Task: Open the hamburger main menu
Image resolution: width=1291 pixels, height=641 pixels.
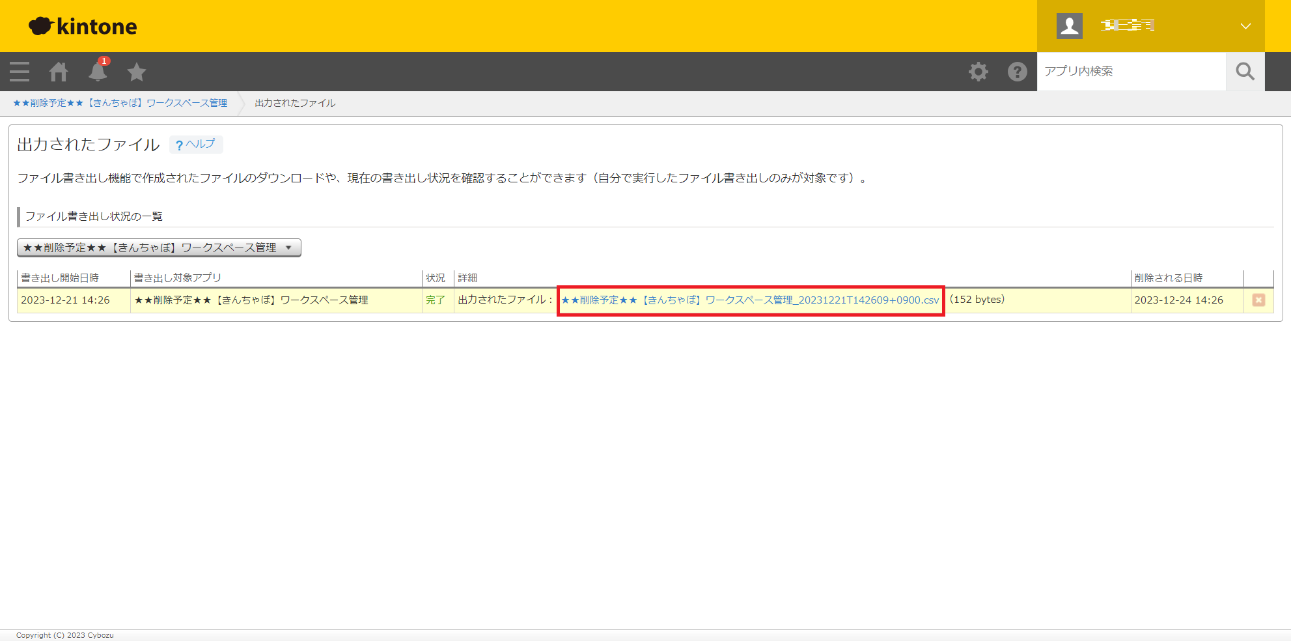Action: 20,72
